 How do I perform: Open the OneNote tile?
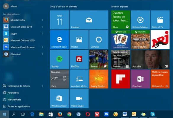pos(140,79)
